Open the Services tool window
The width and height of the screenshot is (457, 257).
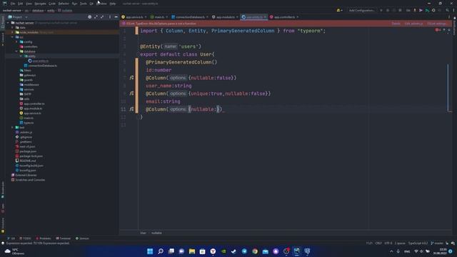point(82,238)
